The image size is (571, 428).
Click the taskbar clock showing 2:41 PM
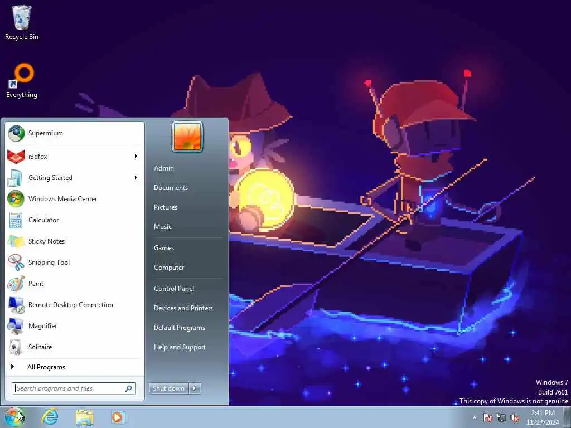(543, 417)
